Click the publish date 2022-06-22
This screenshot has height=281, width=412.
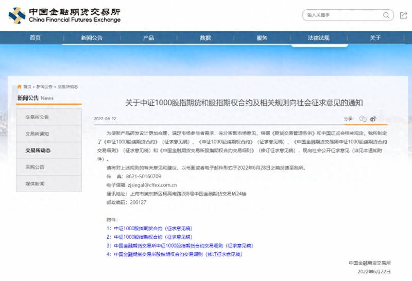click(x=105, y=119)
